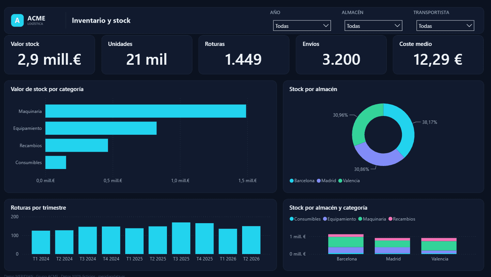Screen dimensions: 491x277
Task: Click the 30,96% data label
Action: click(x=340, y=115)
